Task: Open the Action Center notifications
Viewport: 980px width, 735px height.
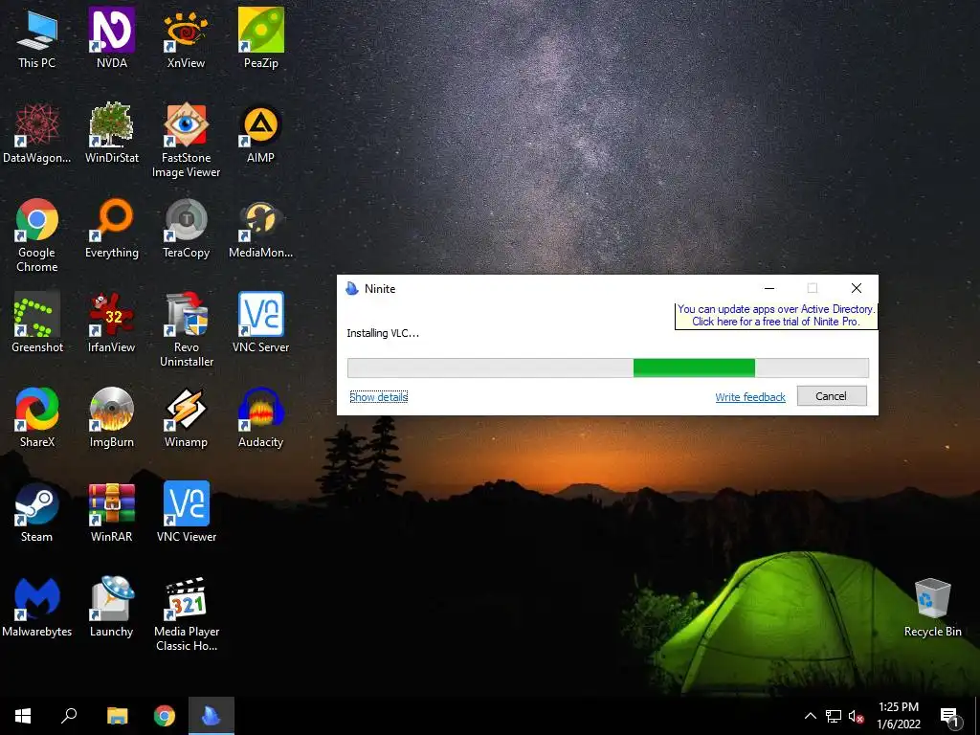Action: pyautogui.click(x=949, y=716)
